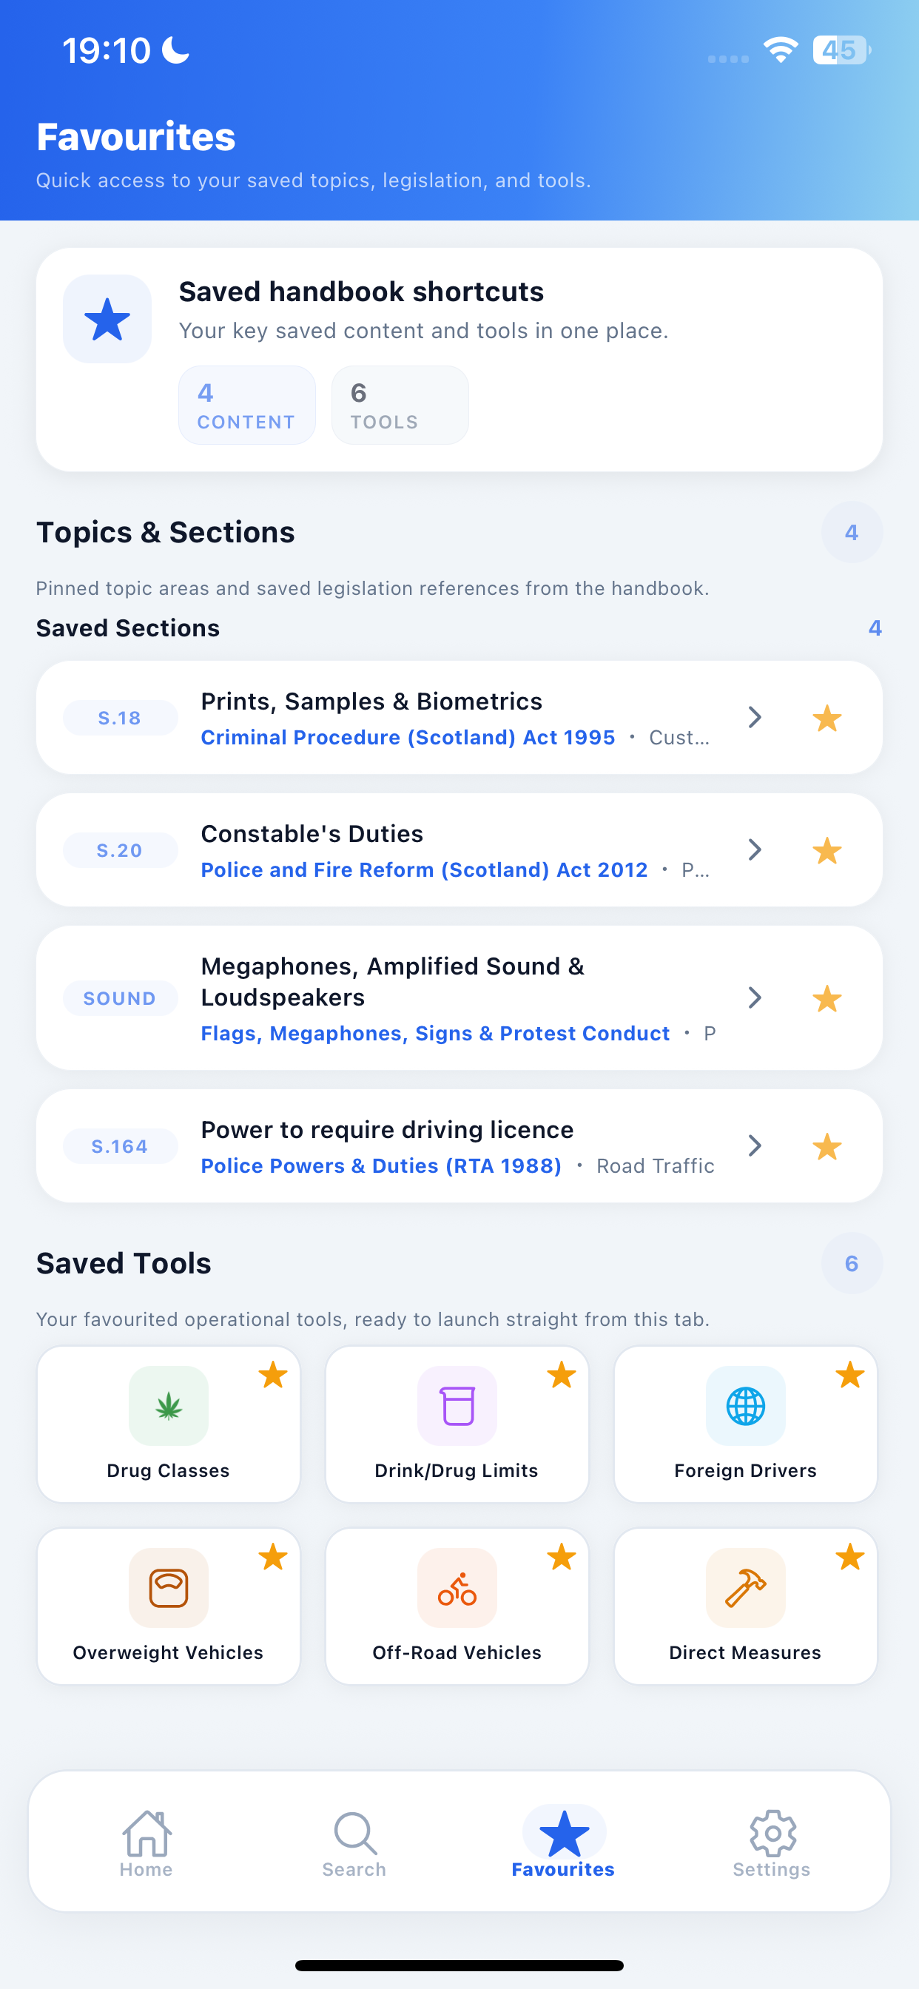This screenshot has width=919, height=1989.
Task: Toggle the Constable's Duties favourite star
Action: pyautogui.click(x=827, y=850)
